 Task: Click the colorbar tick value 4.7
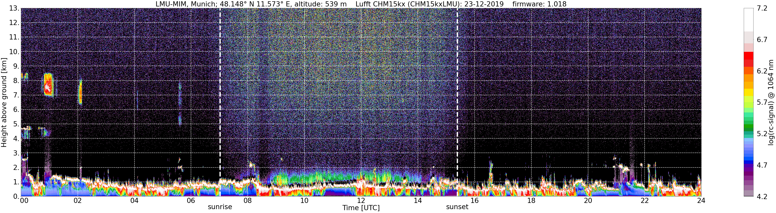(x=762, y=165)
